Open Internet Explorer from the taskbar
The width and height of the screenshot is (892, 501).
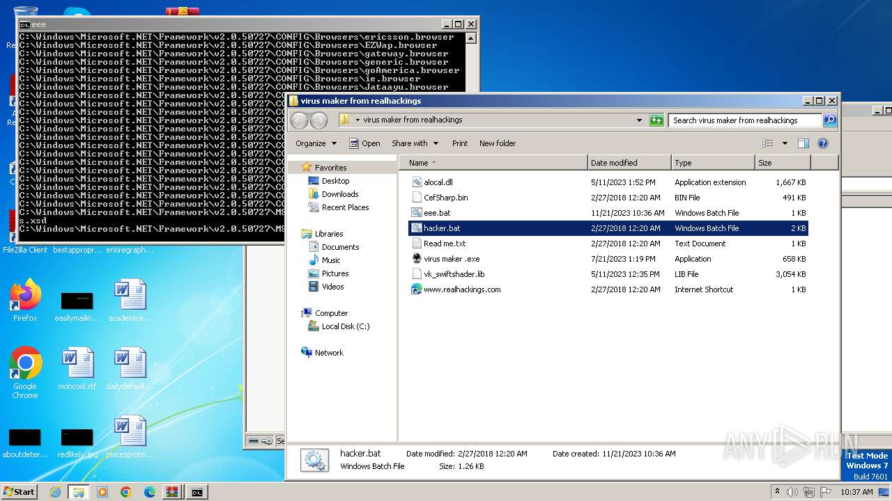[55, 492]
